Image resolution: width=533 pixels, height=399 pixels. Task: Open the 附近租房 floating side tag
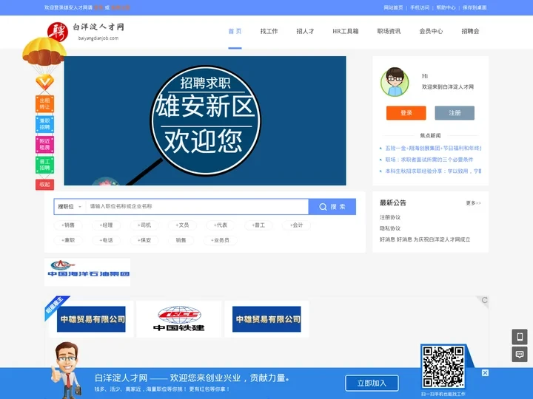(44, 144)
